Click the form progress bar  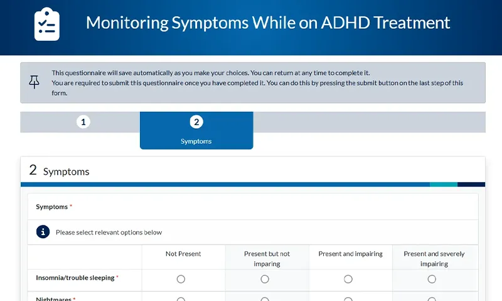tap(252, 184)
